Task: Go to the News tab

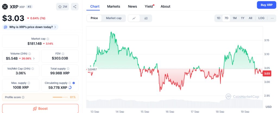Action: (132, 6)
